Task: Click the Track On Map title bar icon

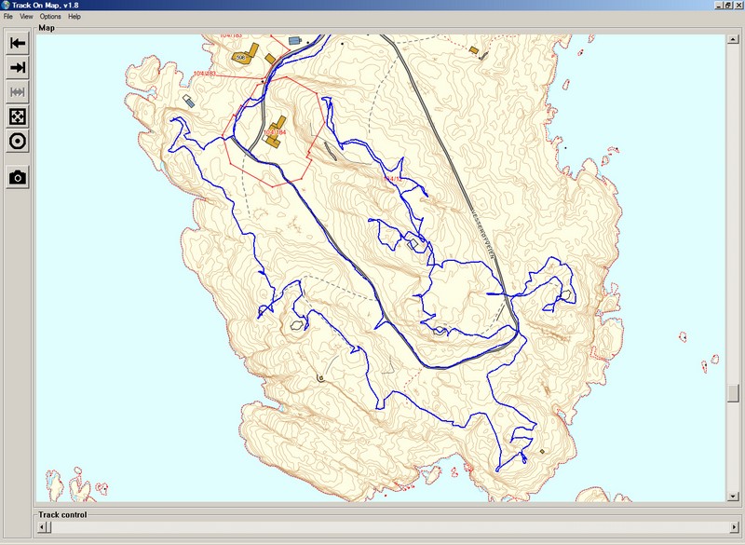Action: click(7, 5)
